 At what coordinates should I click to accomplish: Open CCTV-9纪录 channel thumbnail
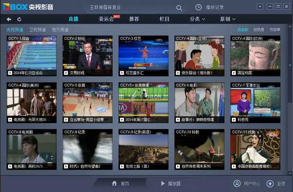click(x=87, y=149)
